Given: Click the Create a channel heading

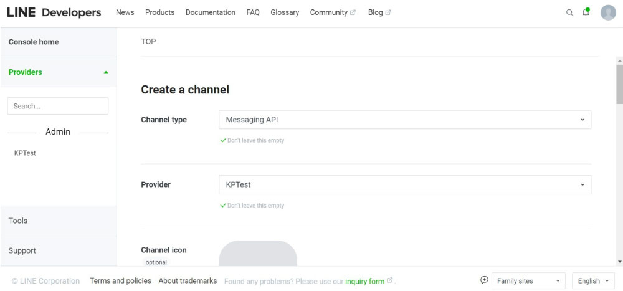Looking at the screenshot, I should coord(185,90).
